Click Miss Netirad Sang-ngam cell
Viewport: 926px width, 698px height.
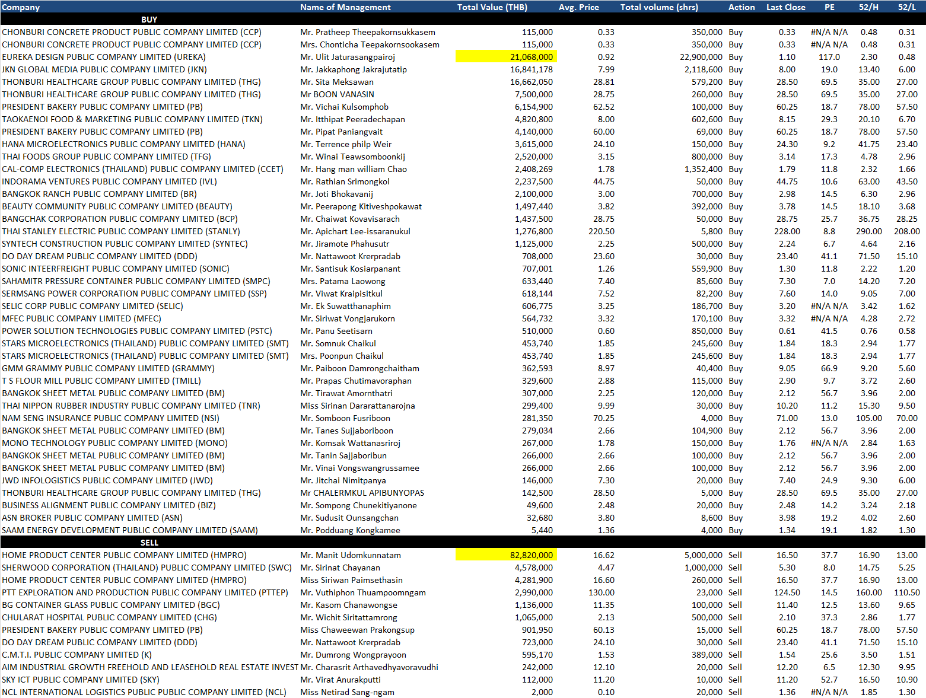pos(347,692)
